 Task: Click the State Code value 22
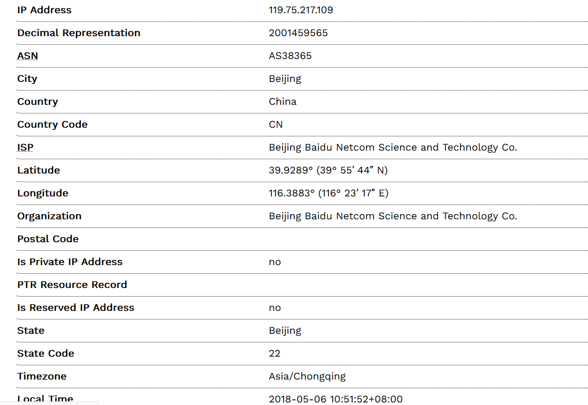[x=274, y=354]
